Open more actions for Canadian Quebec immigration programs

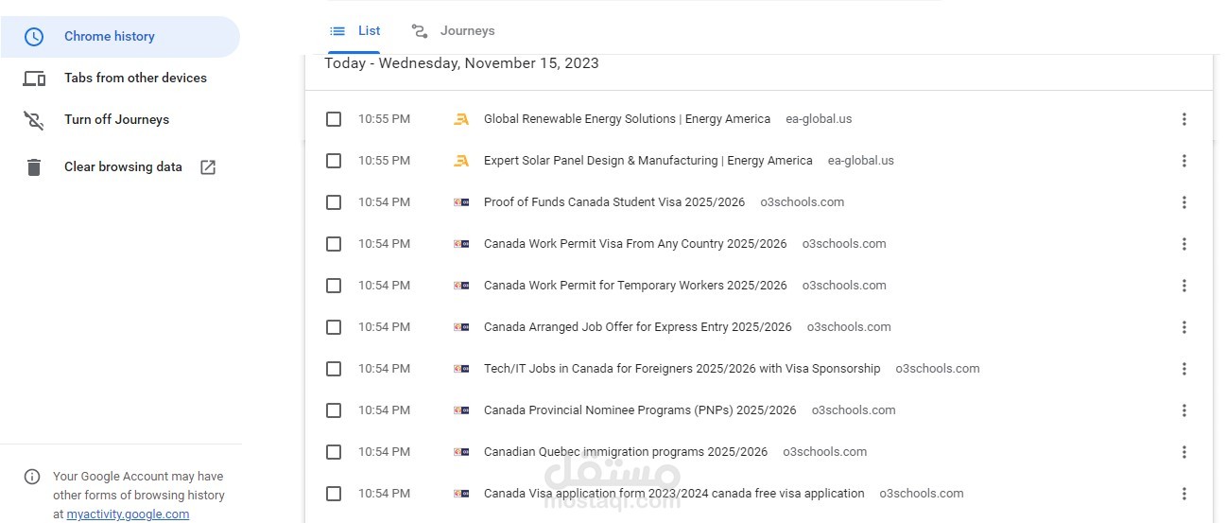1183,452
